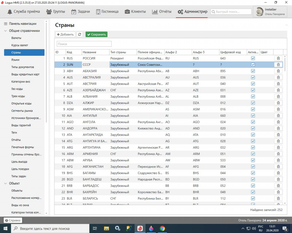Delete the СССР row using trash icon
The width and height of the screenshot is (292, 233).
pos(278,65)
